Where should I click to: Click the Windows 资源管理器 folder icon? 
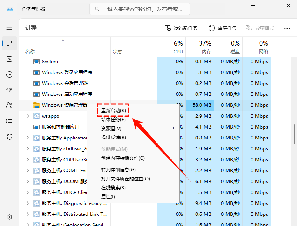[36, 105]
